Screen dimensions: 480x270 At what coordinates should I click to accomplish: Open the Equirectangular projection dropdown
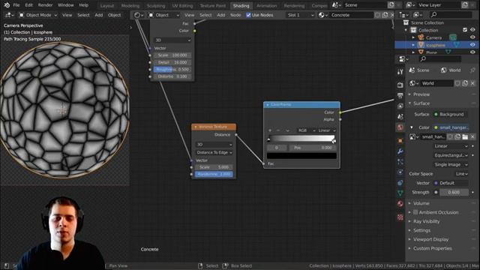[x=451, y=155]
